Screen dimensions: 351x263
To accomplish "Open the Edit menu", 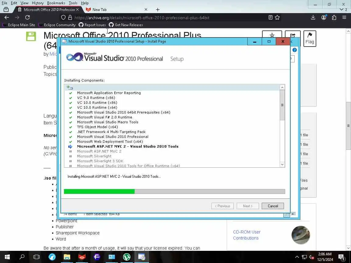I will 14,3.
